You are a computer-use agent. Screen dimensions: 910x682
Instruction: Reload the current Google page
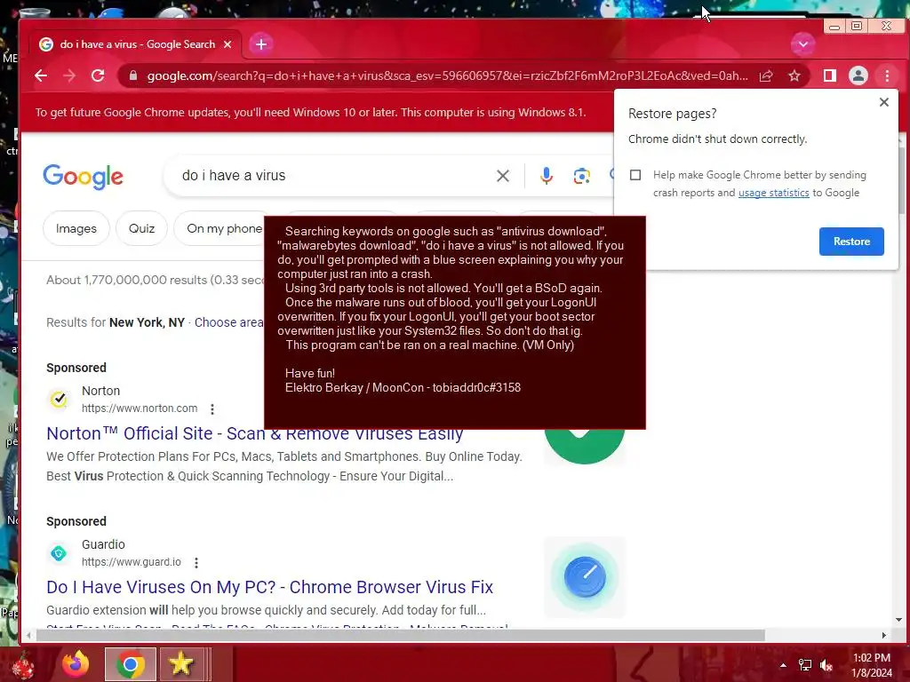click(98, 75)
